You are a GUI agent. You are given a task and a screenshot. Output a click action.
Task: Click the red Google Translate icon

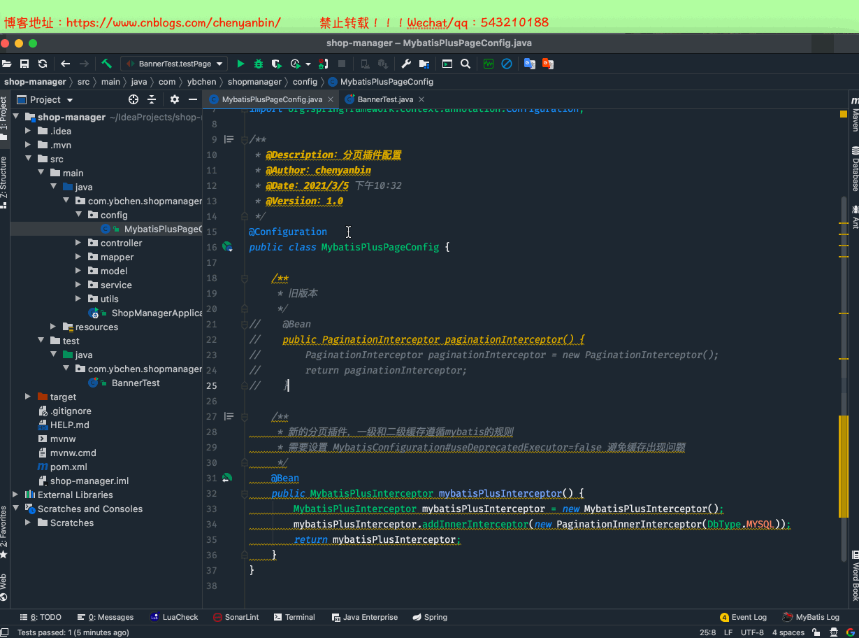(x=548, y=64)
